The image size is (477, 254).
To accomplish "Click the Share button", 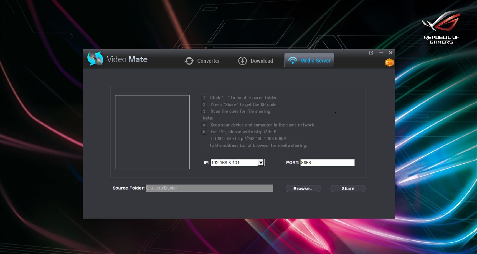I will (348, 188).
